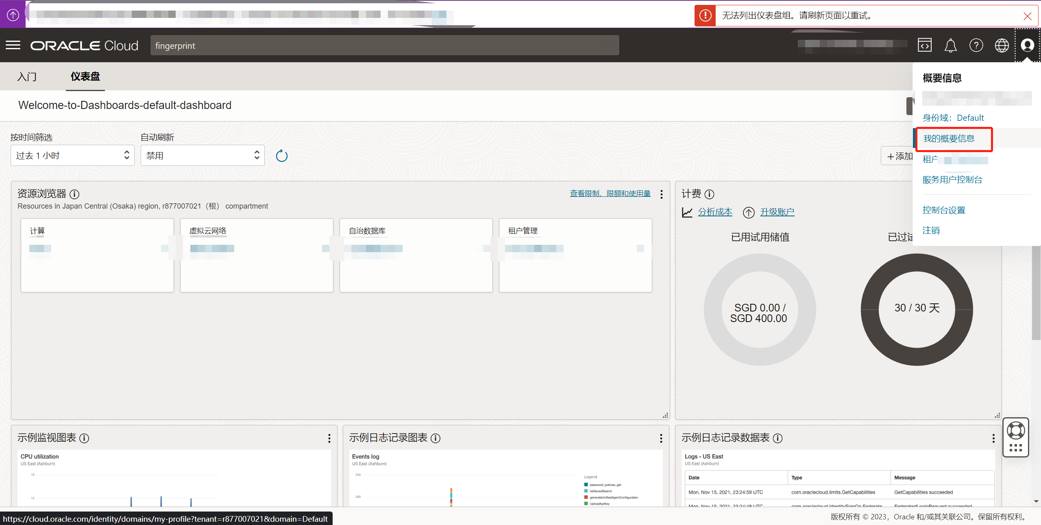1041x525 pixels.
Task: Select 我的概要信息 in the profile menu
Action: (x=949, y=139)
